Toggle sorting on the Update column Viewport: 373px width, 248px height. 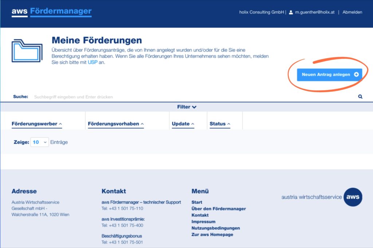click(x=182, y=124)
